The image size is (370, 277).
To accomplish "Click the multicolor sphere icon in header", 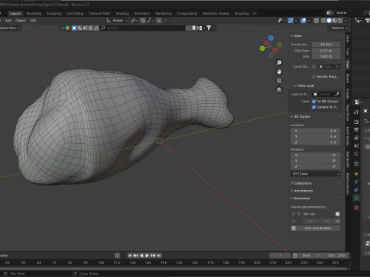I will pyautogui.click(x=68, y=28).
